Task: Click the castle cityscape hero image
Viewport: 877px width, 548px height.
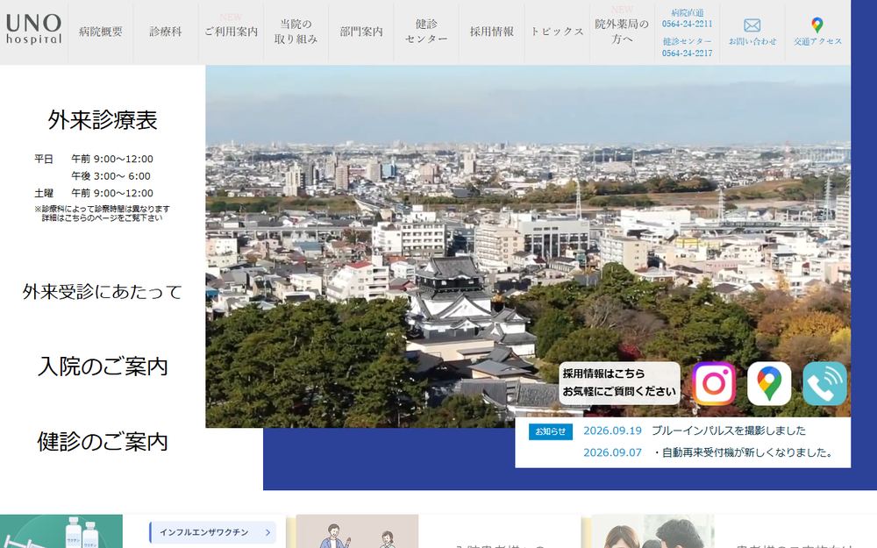Action: coord(528,246)
